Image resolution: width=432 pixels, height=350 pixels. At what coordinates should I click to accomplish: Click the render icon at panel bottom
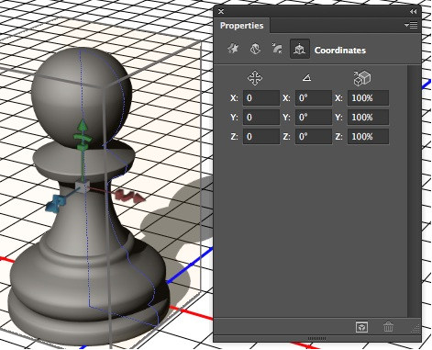[x=361, y=327]
